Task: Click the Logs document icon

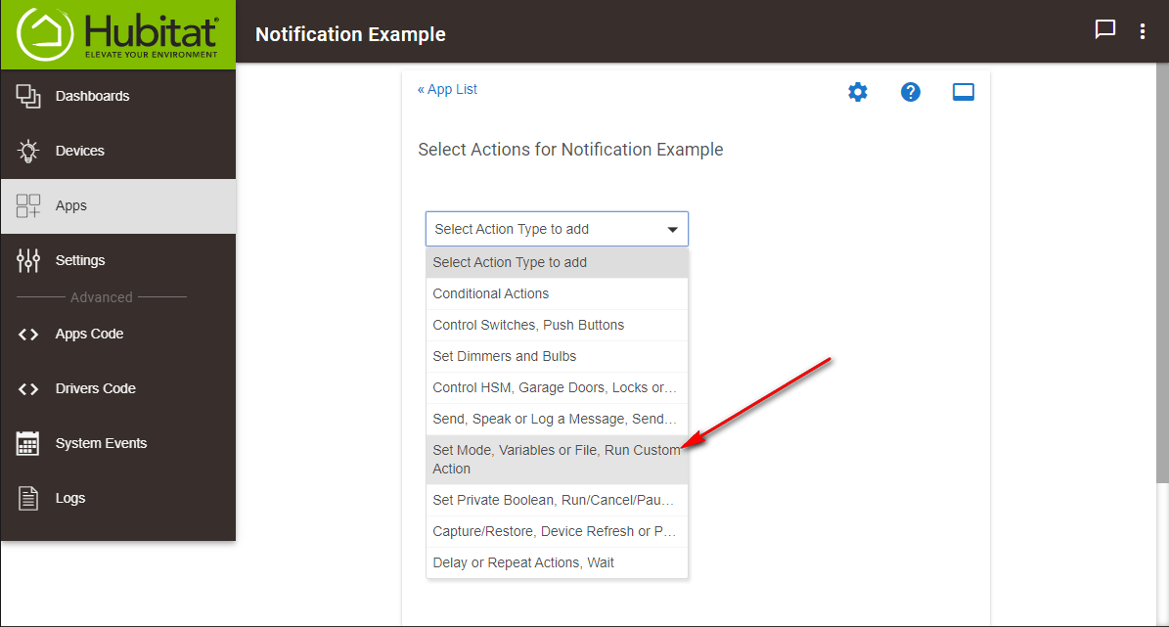Action: [x=28, y=498]
